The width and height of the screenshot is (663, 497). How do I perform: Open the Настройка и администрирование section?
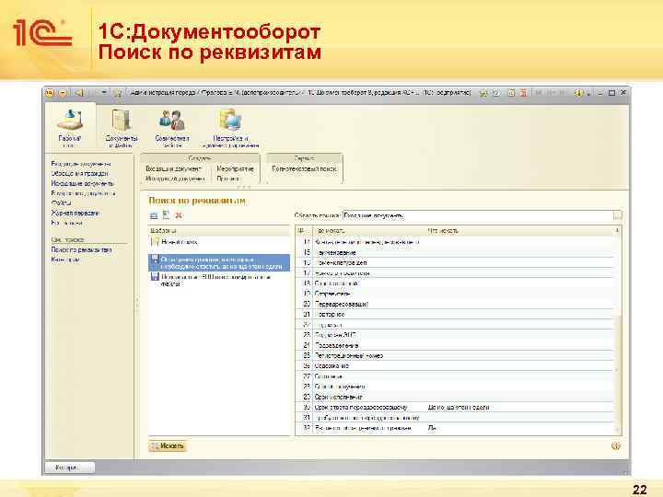pos(230,128)
